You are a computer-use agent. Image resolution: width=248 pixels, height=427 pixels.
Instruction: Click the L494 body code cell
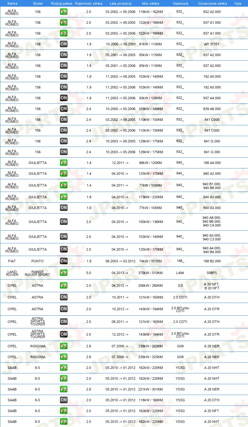tap(180, 273)
